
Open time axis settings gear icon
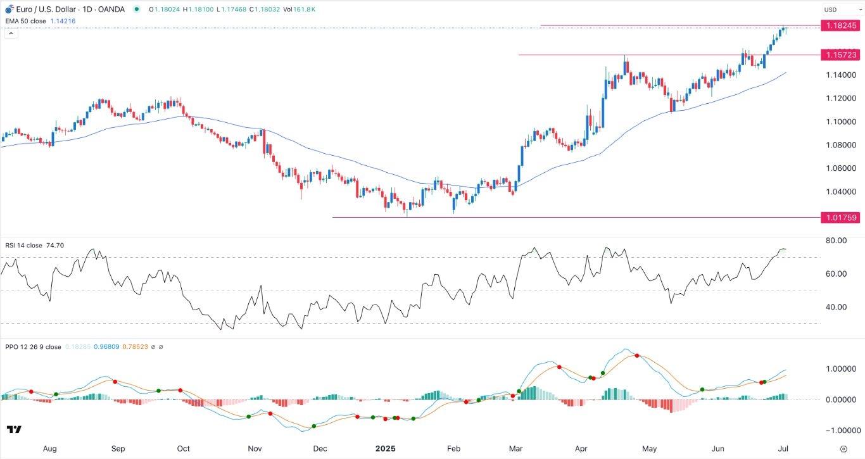tap(843, 448)
